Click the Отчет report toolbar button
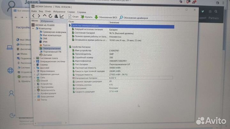 point(73,17)
